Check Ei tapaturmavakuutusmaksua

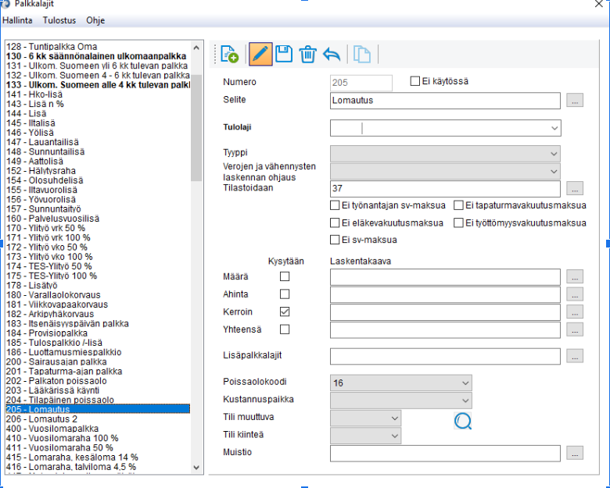point(458,205)
